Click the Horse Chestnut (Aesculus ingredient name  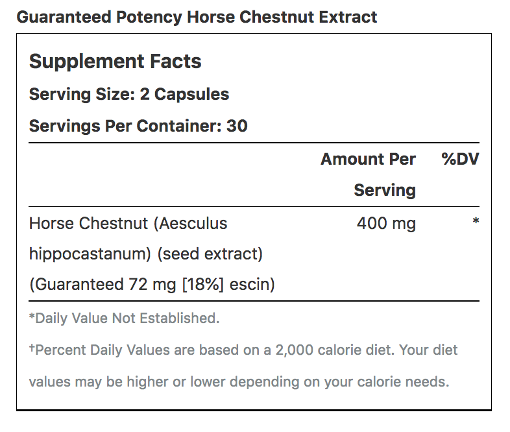point(128,223)
